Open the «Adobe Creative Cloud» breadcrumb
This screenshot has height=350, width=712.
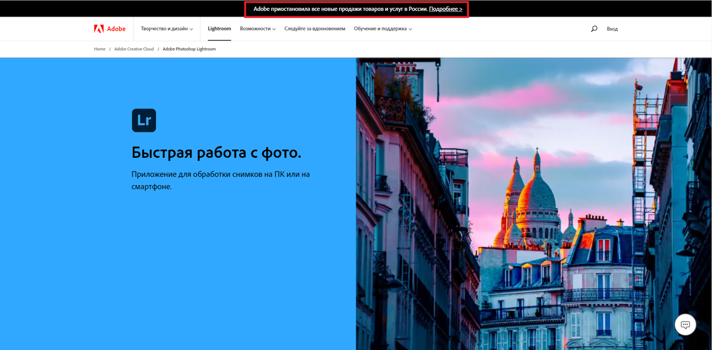point(134,49)
